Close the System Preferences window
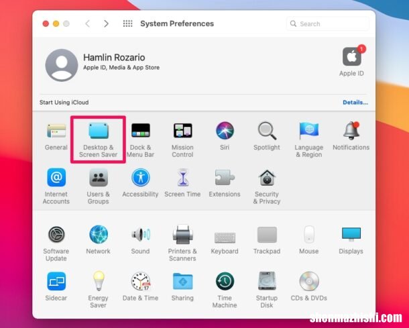 [x=46, y=23]
